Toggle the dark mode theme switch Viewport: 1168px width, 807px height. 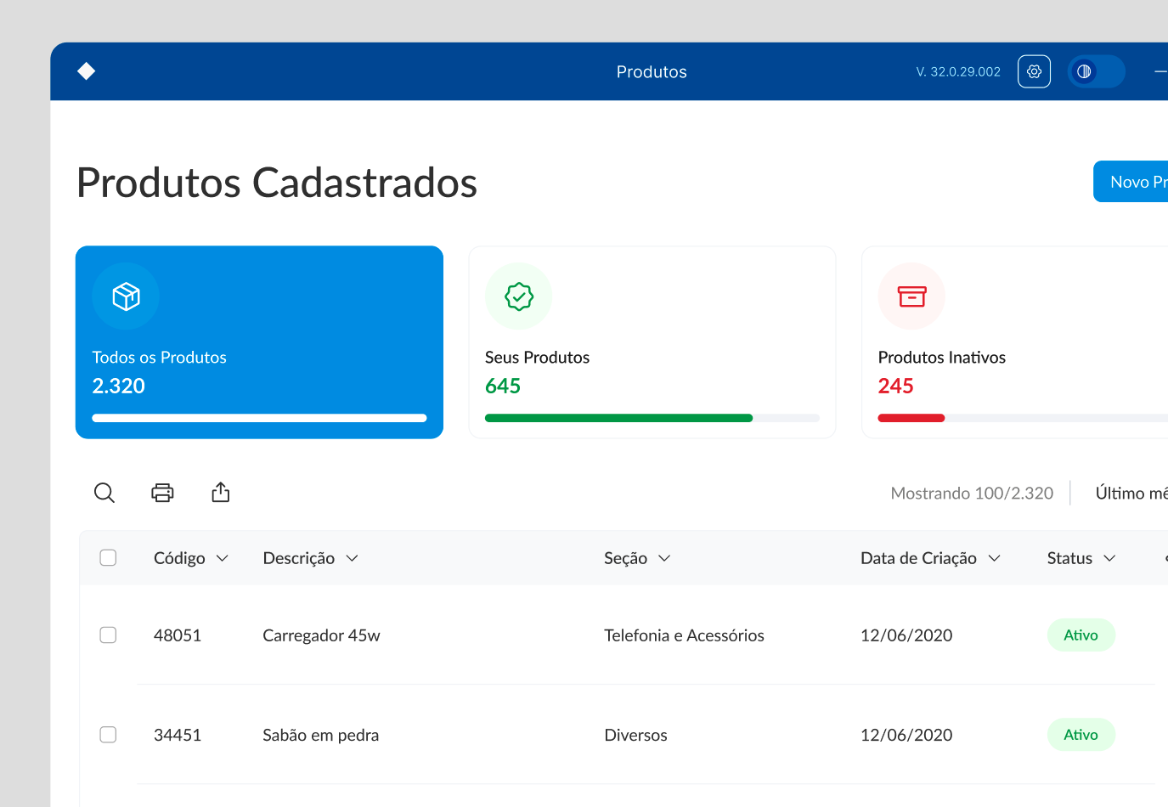pos(1096,71)
